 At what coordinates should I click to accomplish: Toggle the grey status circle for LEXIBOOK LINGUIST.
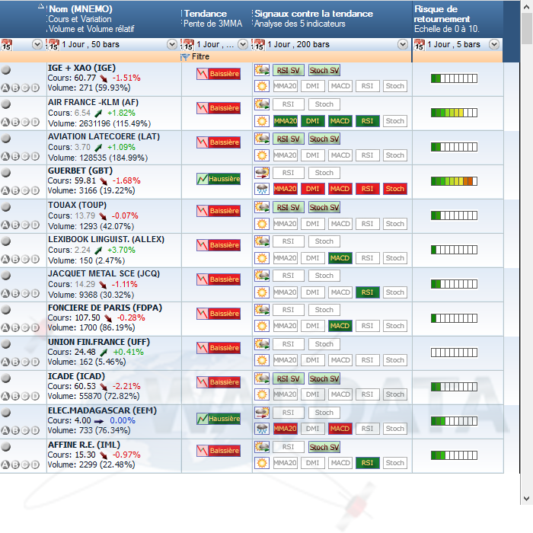[x=6, y=241]
